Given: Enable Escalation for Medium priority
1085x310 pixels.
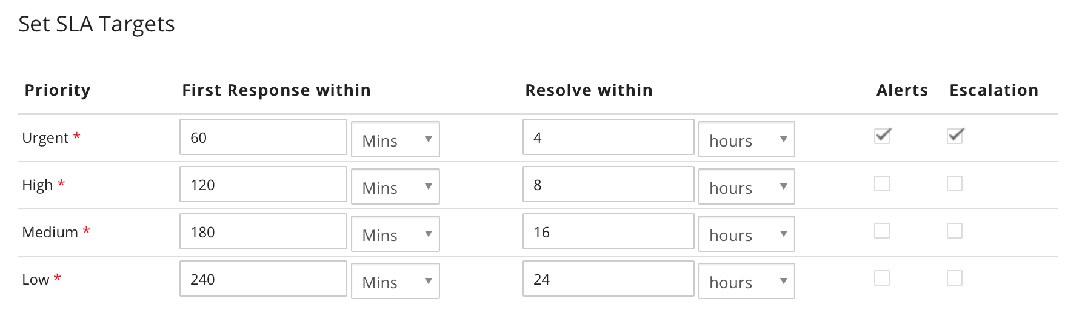Looking at the screenshot, I should (955, 231).
